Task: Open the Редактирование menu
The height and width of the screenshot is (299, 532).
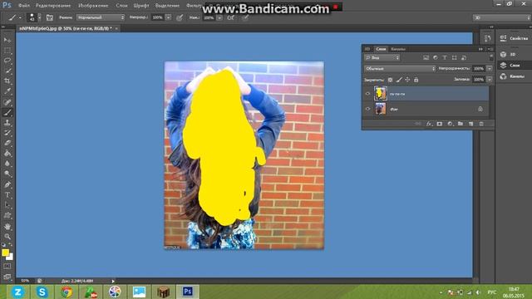Action: tap(53, 6)
